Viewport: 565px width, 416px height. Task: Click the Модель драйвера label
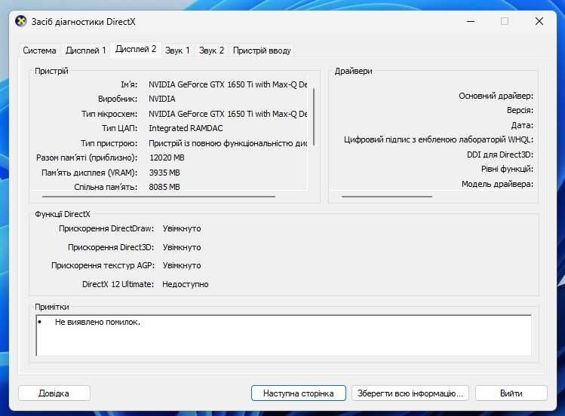497,184
